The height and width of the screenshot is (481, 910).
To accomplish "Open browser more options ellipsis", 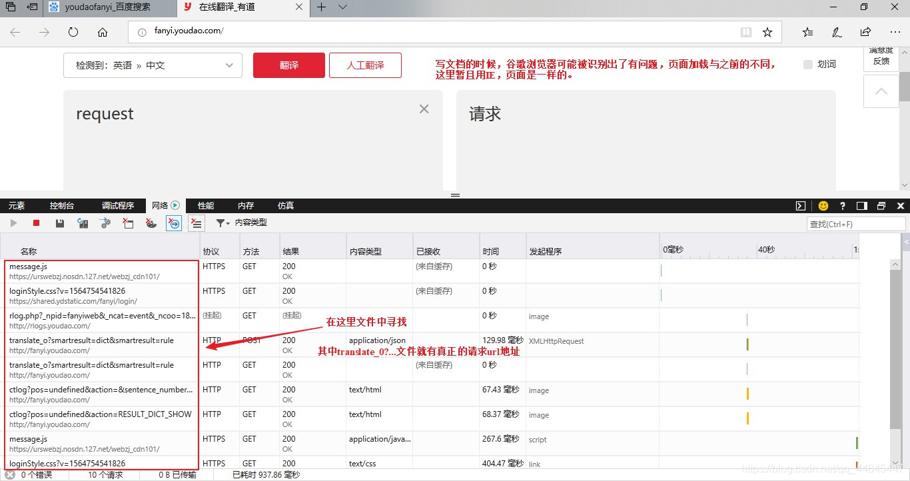I will click(x=895, y=32).
